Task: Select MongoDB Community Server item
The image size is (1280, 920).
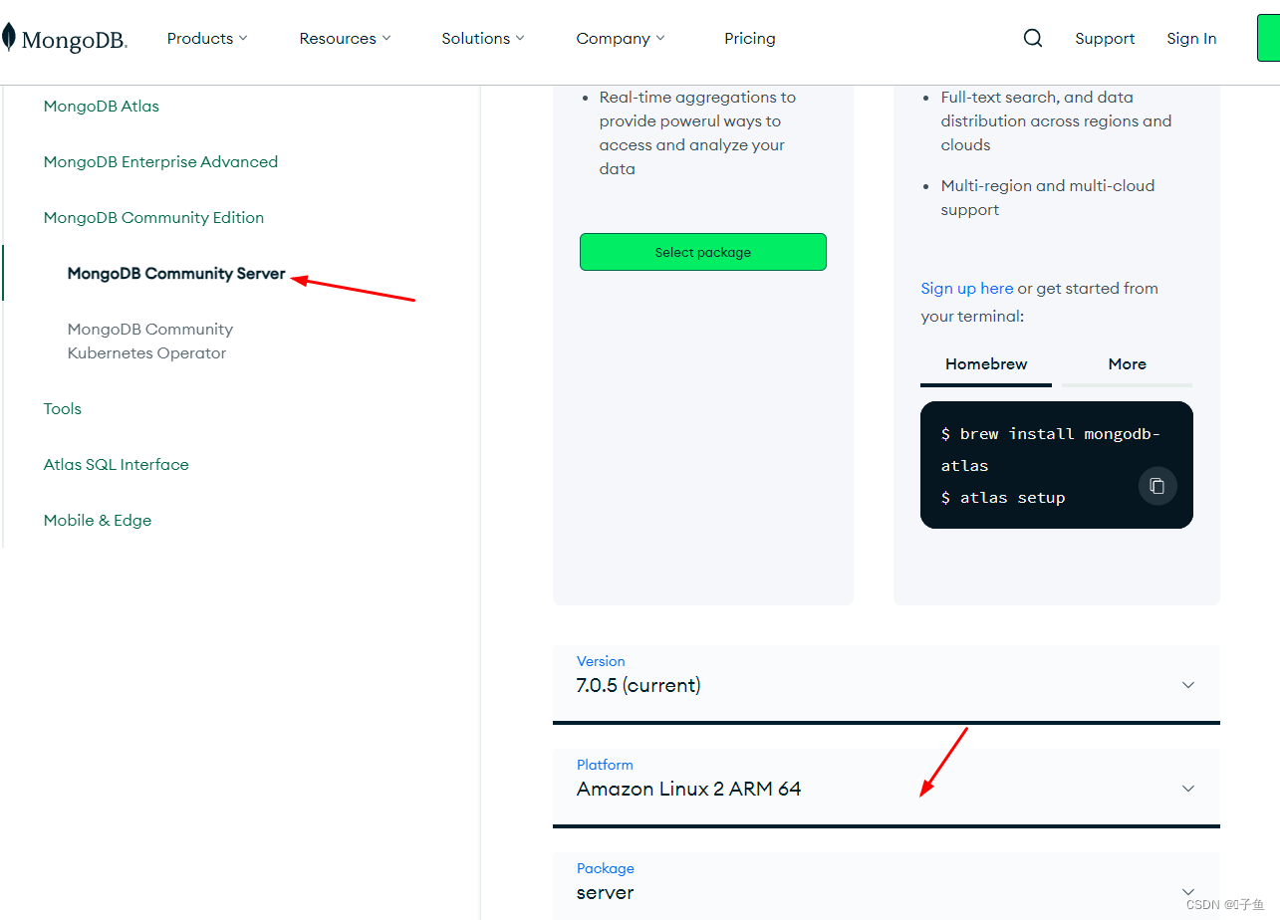Action: point(176,273)
